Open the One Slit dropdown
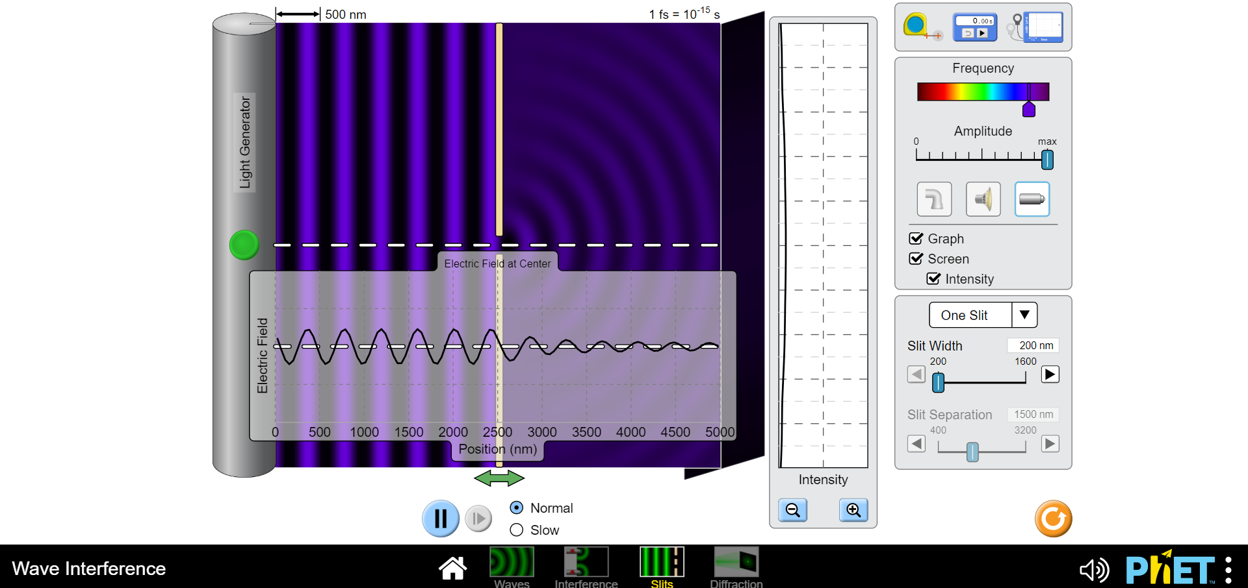 [x=982, y=315]
